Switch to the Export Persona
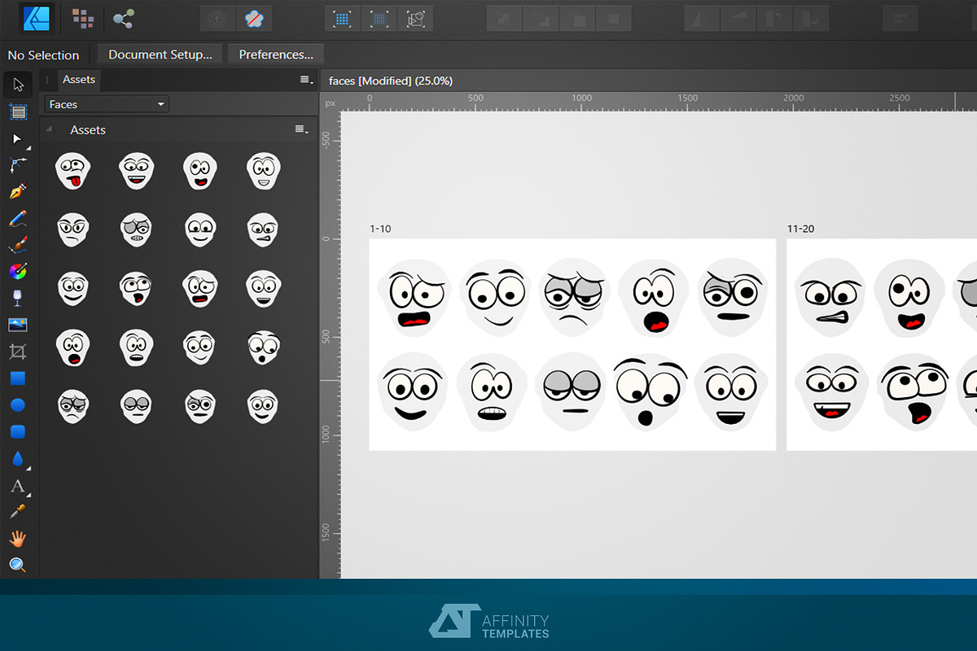The width and height of the screenshot is (977, 651). [123, 17]
